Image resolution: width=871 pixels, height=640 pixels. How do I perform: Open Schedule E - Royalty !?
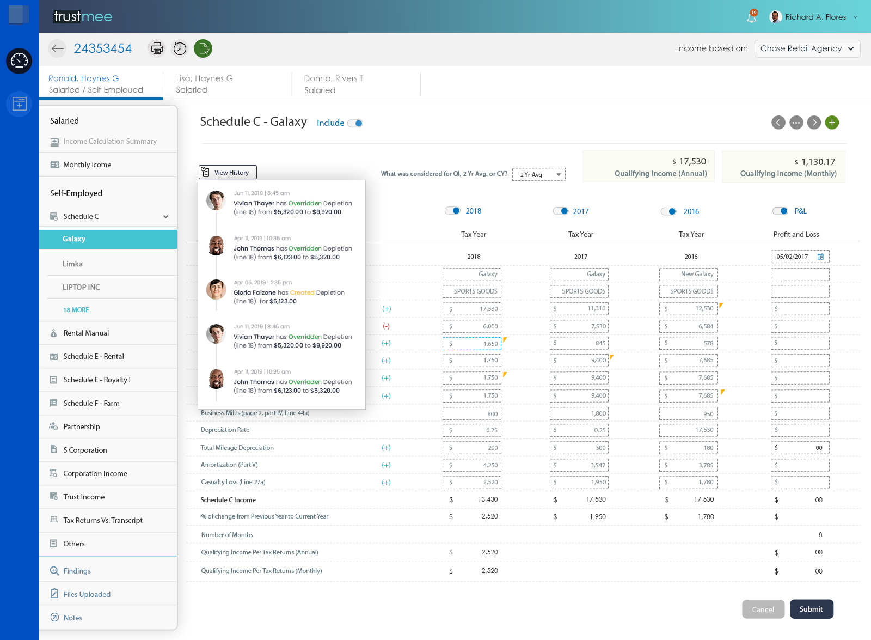coord(108,380)
